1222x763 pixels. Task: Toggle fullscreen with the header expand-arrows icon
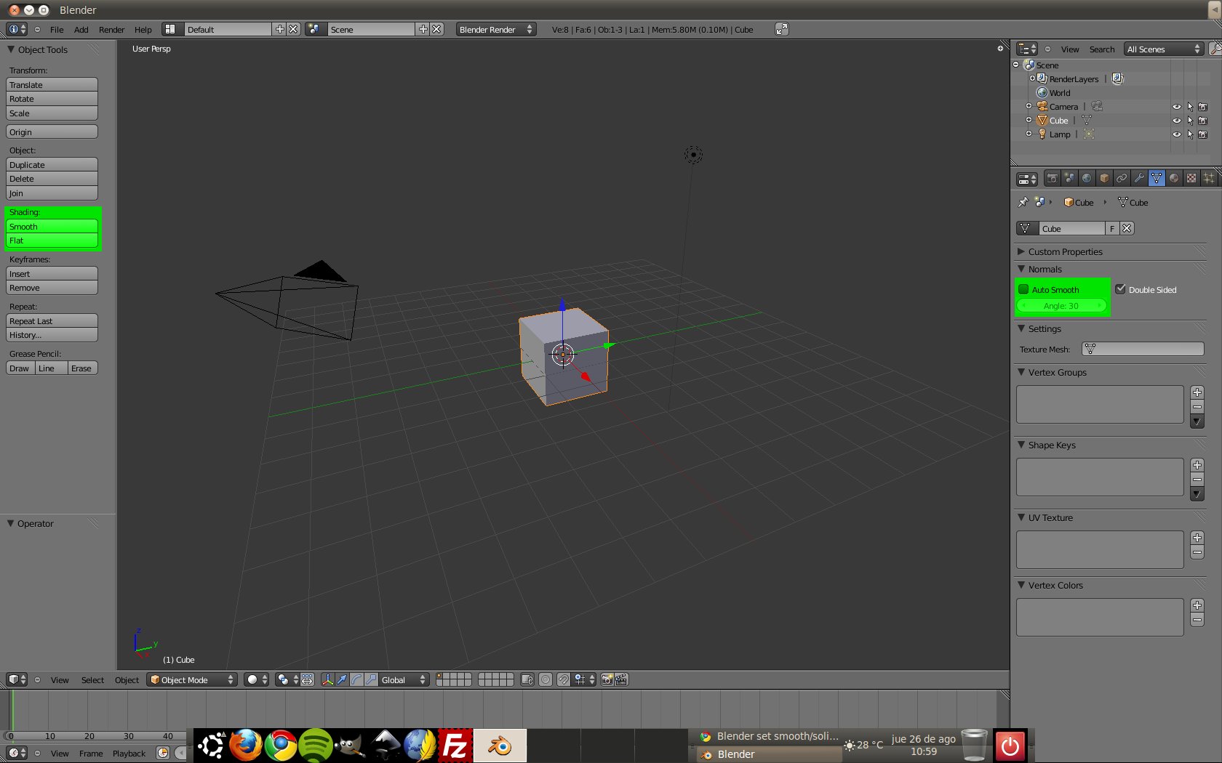[x=782, y=29]
